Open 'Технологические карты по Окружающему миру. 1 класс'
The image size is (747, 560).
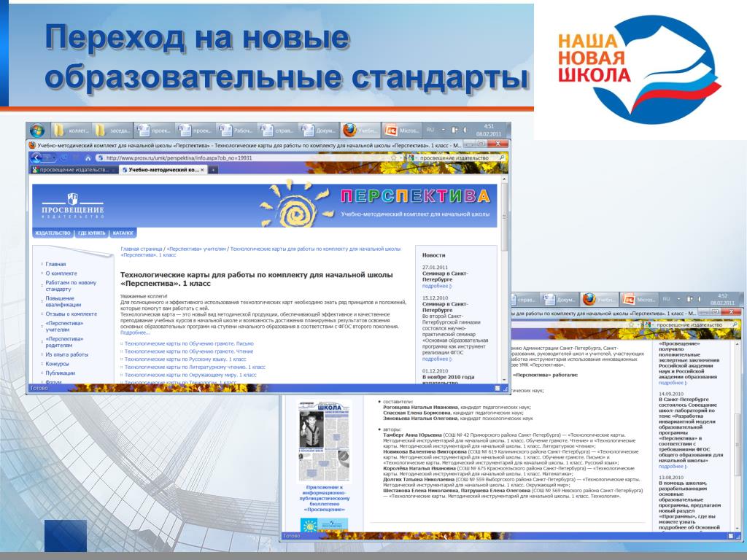click(x=190, y=375)
